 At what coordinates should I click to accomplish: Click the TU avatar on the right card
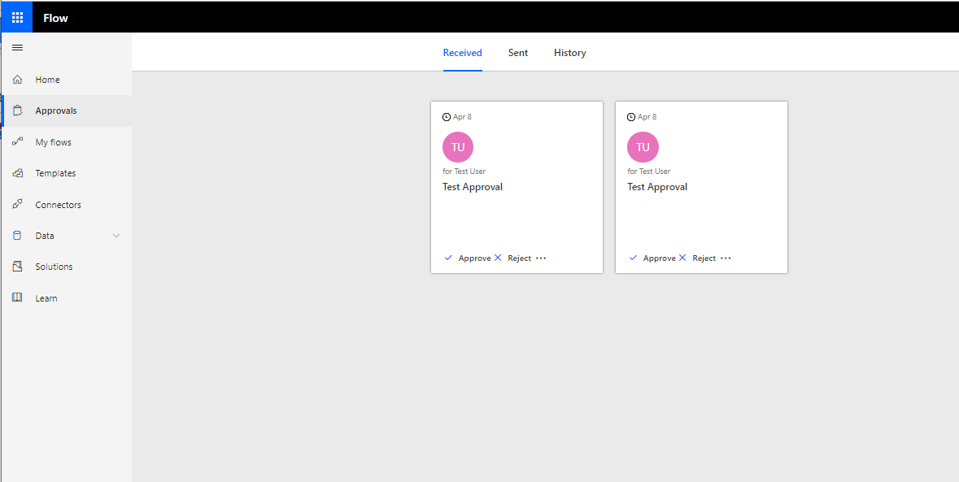(x=643, y=147)
